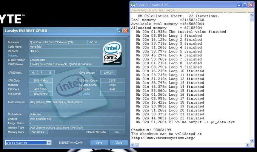Click the Dual Channel DDR2-1128 memory type
The image size is (257, 152).
pyautogui.click(x=77, y=127)
